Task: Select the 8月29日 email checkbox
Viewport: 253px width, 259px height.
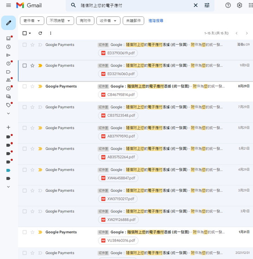Action: (25, 86)
